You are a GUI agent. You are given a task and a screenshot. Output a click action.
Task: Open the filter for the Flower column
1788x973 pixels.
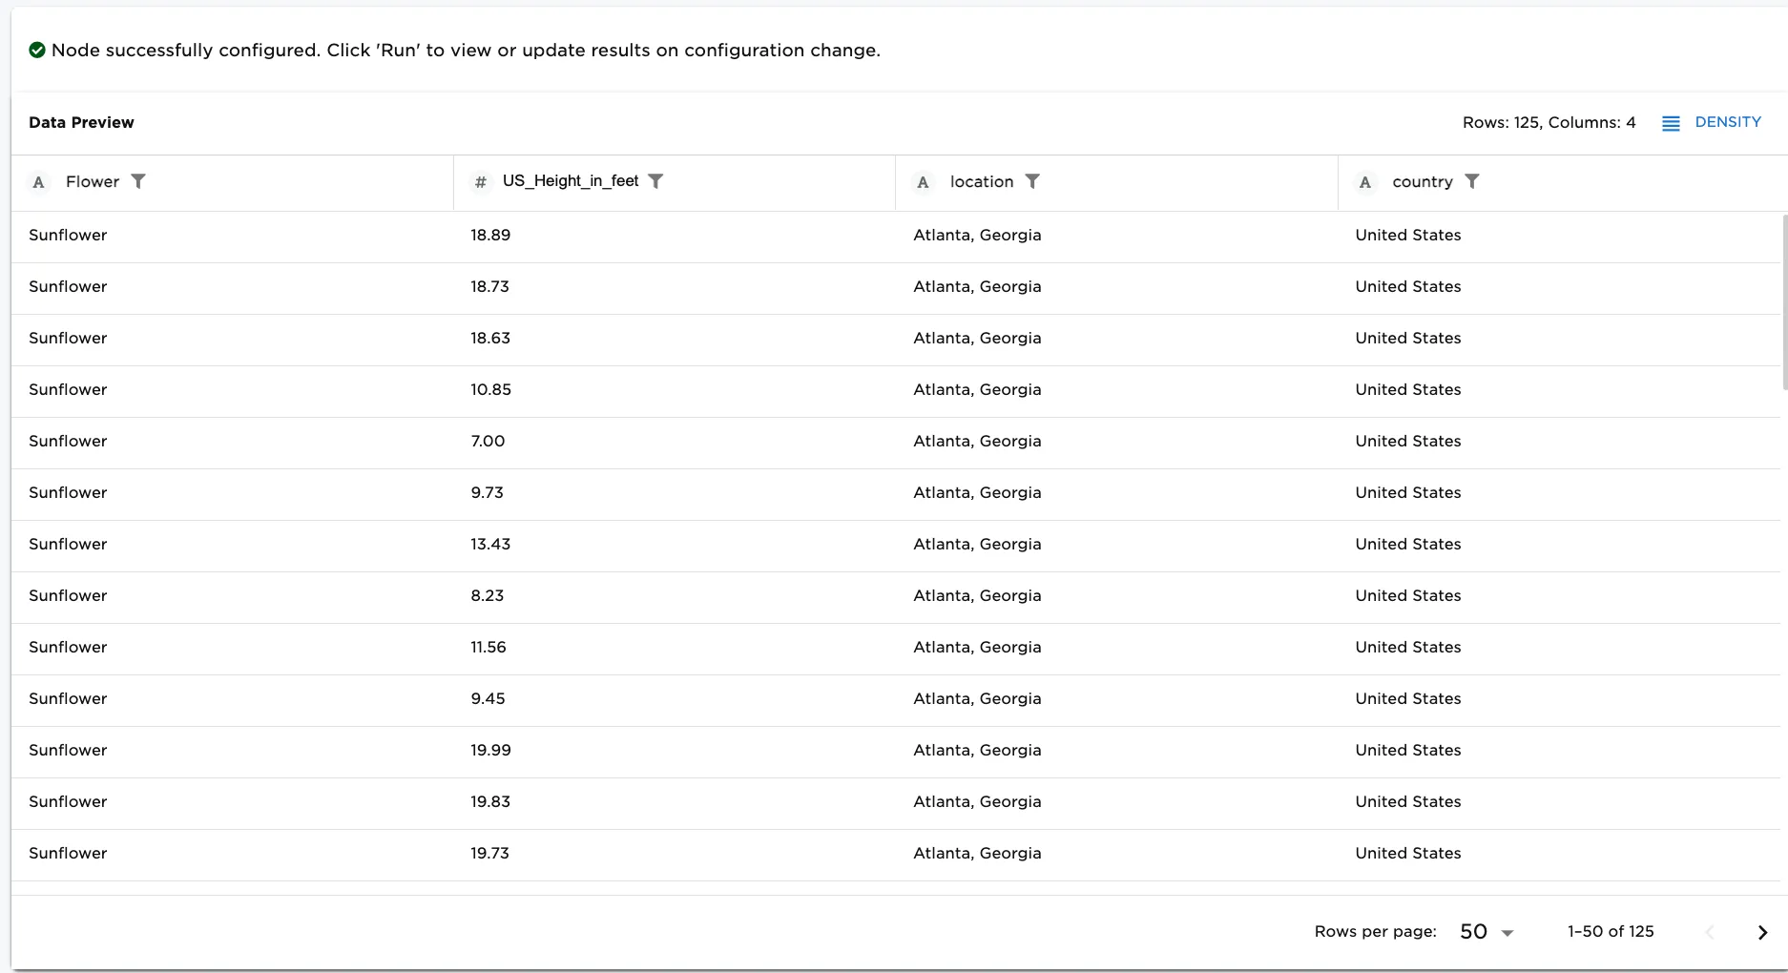(138, 181)
